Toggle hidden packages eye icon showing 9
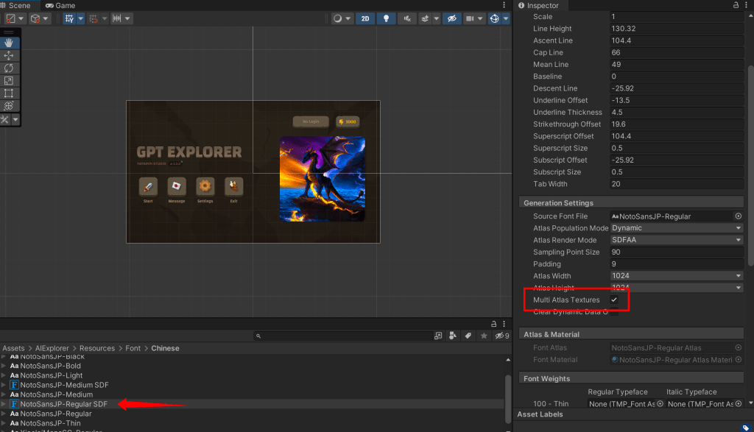This screenshot has height=432, width=754. pos(502,336)
